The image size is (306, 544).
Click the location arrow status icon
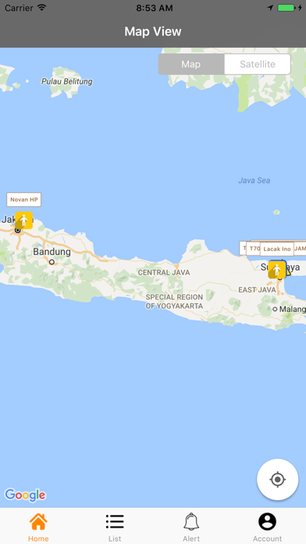270,8
